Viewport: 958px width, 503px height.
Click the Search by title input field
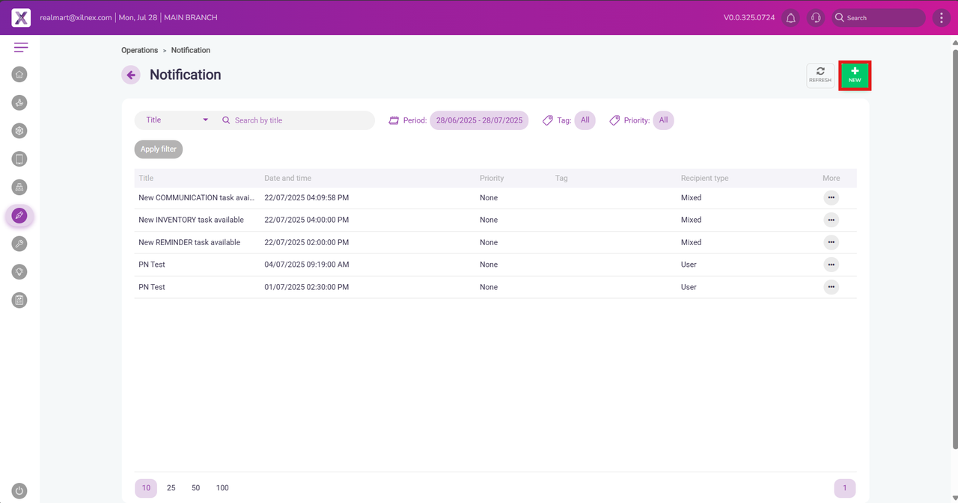pyautogui.click(x=299, y=120)
